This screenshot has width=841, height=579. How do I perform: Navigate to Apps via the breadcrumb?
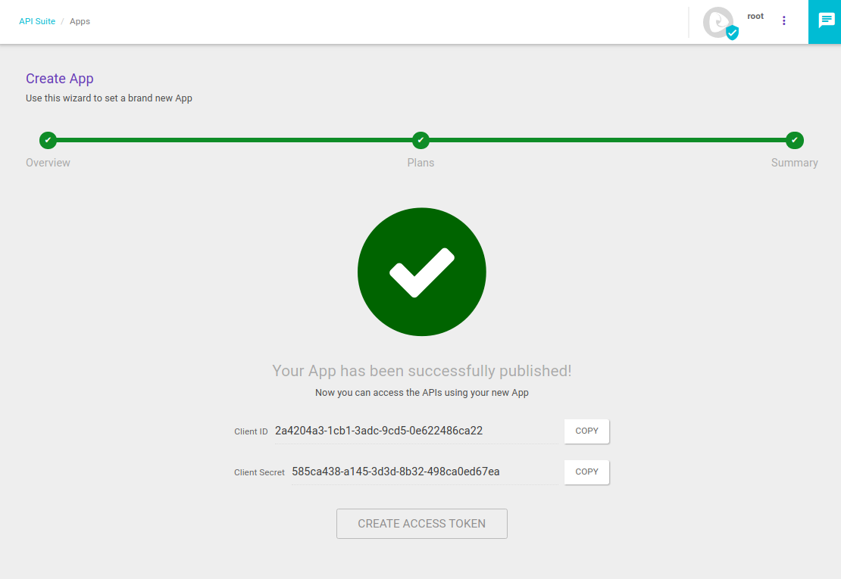coord(80,21)
